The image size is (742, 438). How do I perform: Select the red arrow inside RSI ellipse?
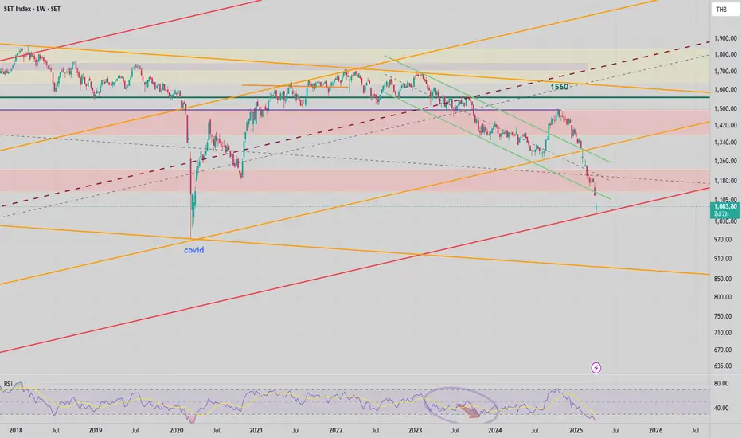pyautogui.click(x=468, y=411)
